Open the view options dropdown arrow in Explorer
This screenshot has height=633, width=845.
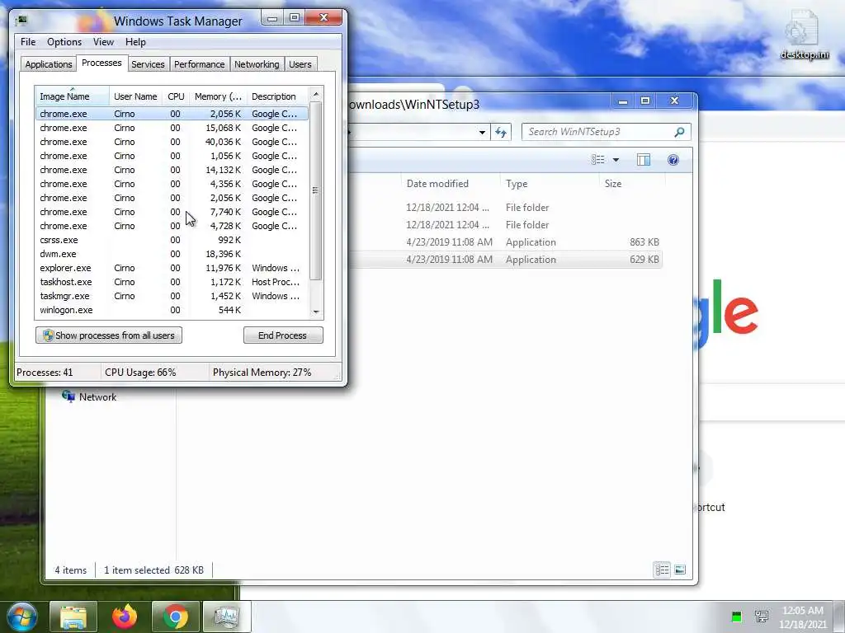coord(616,160)
